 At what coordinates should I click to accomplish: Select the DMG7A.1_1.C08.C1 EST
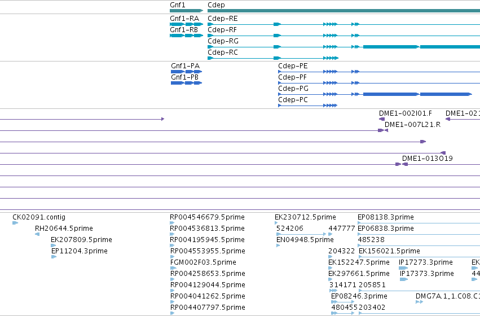[420, 302]
